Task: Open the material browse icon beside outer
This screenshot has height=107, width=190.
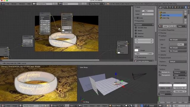Action: click(160, 26)
